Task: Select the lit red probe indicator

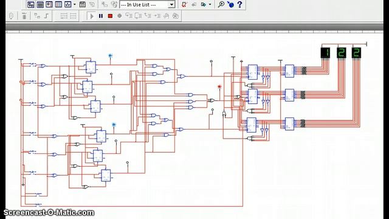Action: tap(219, 86)
